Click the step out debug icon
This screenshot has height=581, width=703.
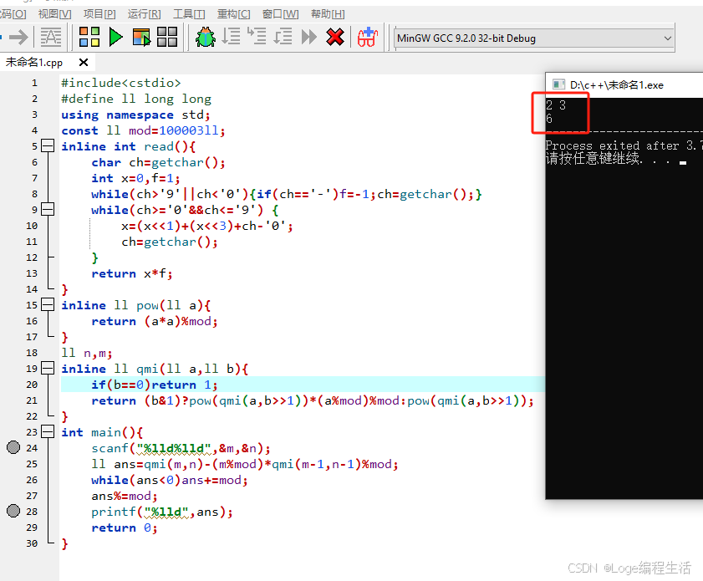click(283, 36)
